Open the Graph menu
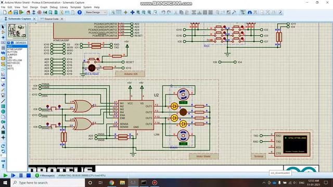 (44, 7)
